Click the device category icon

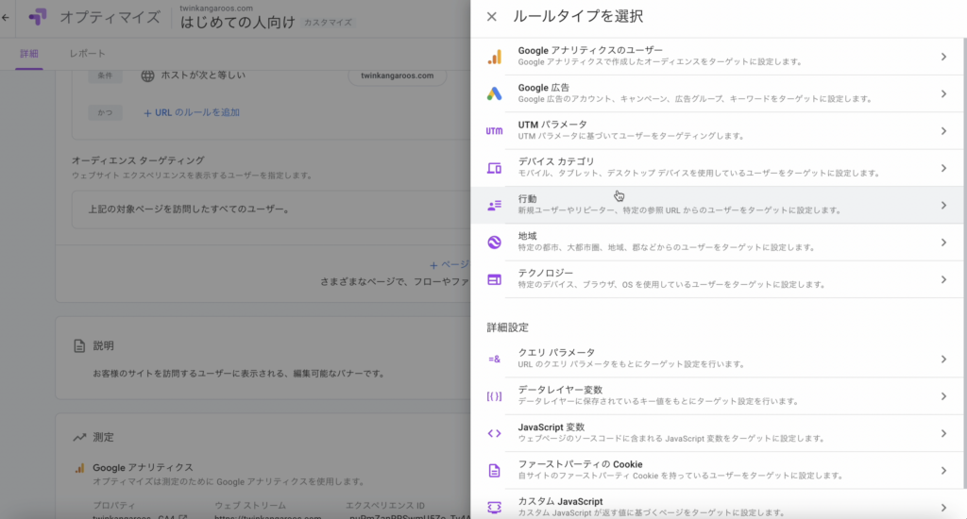494,168
